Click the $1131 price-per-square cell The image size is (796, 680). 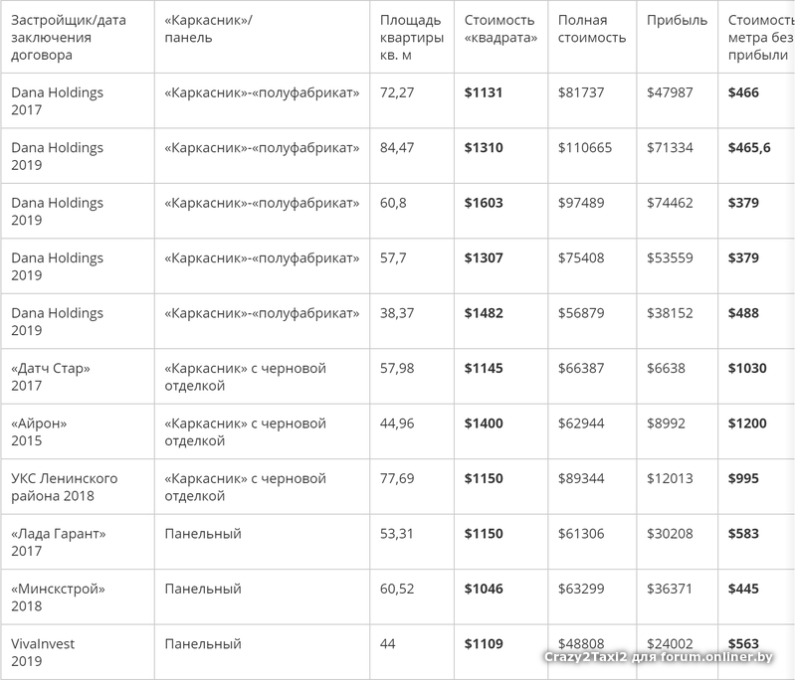[x=484, y=92]
